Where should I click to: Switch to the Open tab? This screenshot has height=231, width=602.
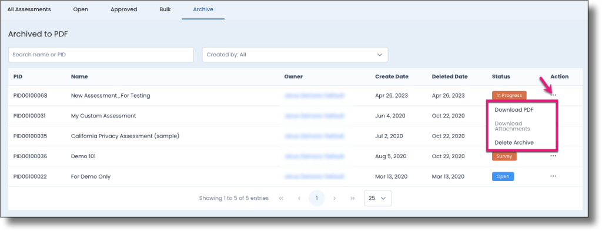coord(81,9)
